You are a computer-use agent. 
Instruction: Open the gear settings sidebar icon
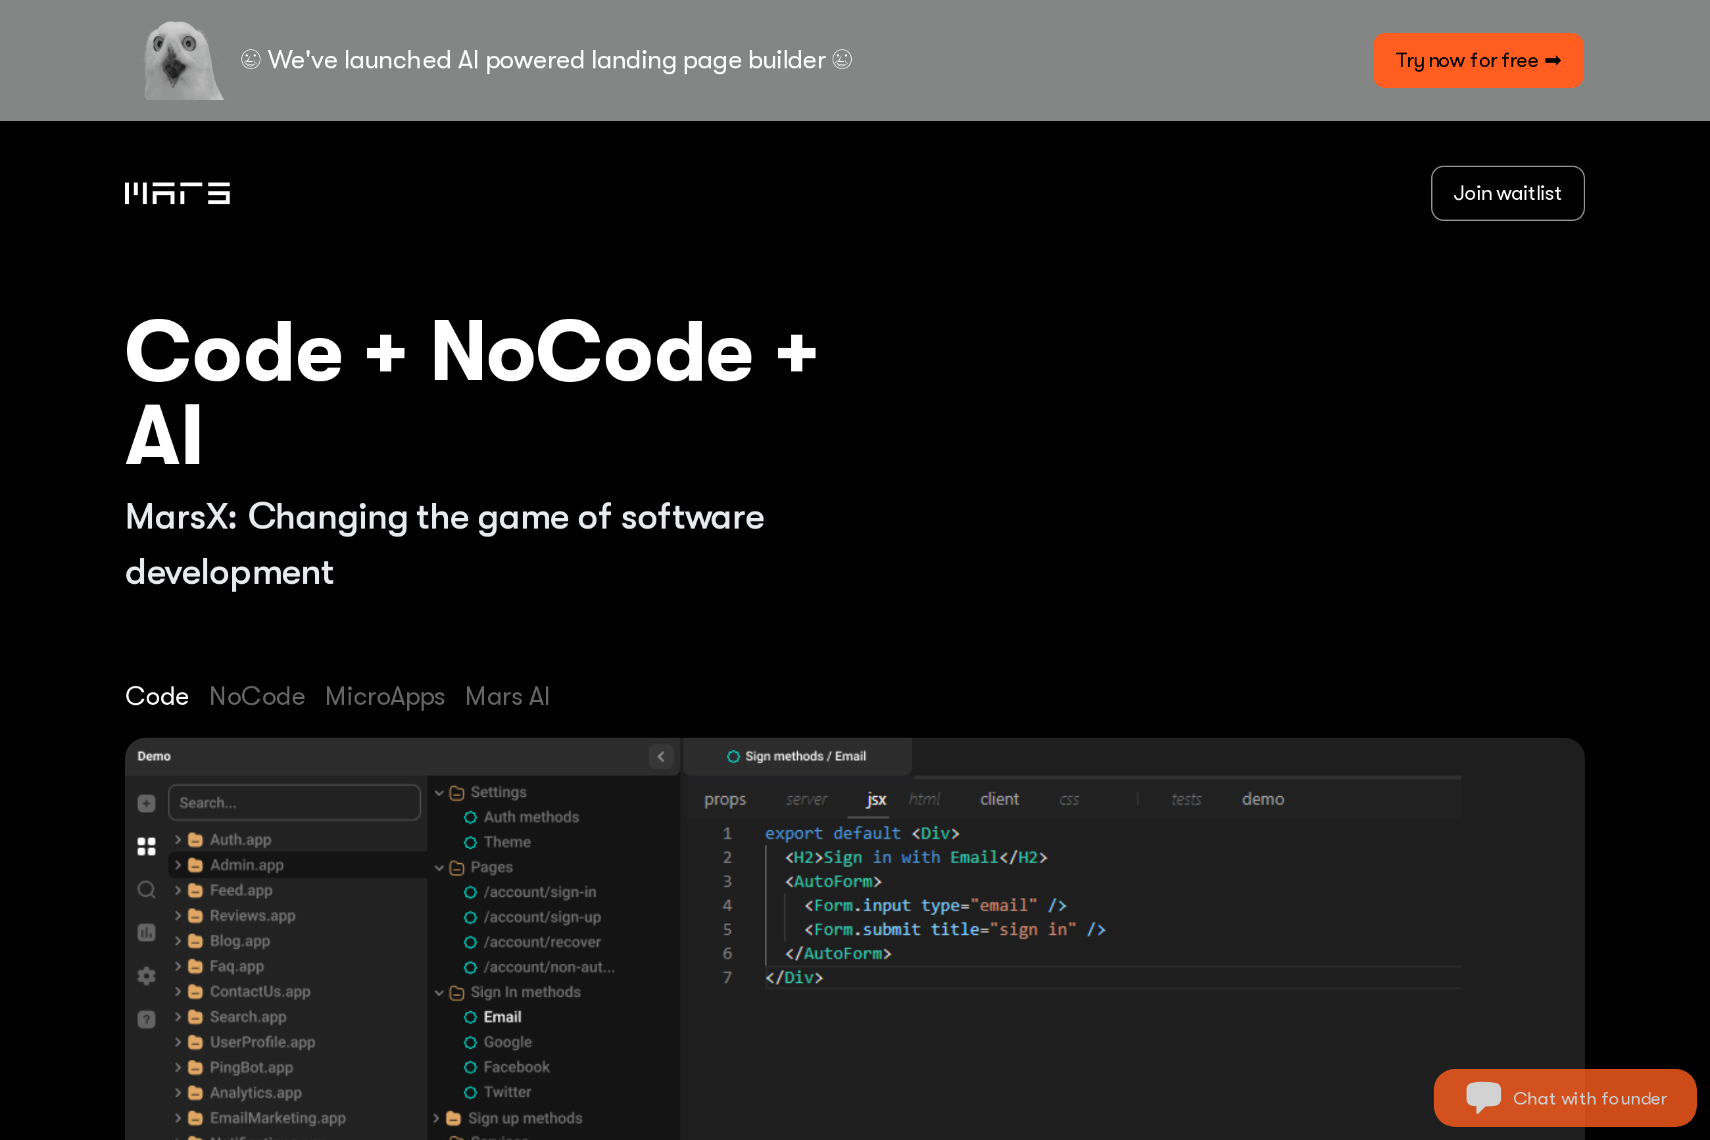pos(146,976)
